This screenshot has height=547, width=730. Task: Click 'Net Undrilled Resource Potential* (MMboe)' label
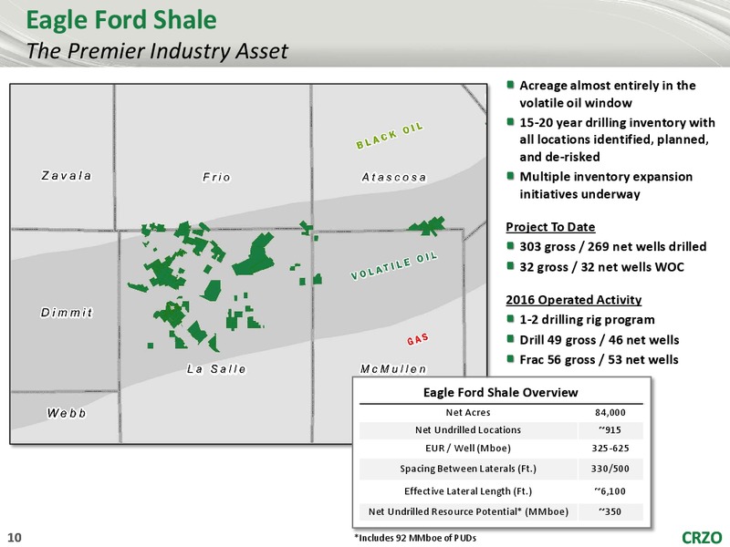click(x=468, y=511)
